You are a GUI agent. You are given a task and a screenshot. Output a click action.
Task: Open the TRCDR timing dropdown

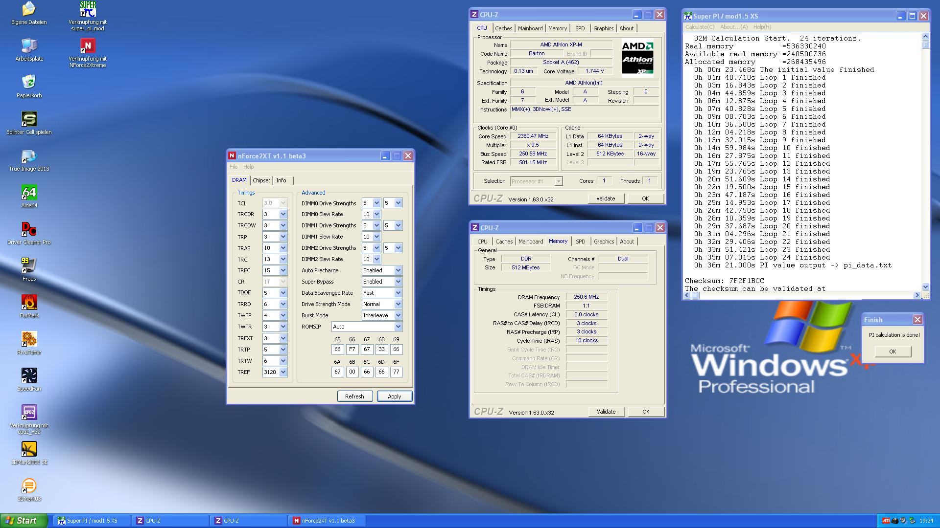coord(283,214)
